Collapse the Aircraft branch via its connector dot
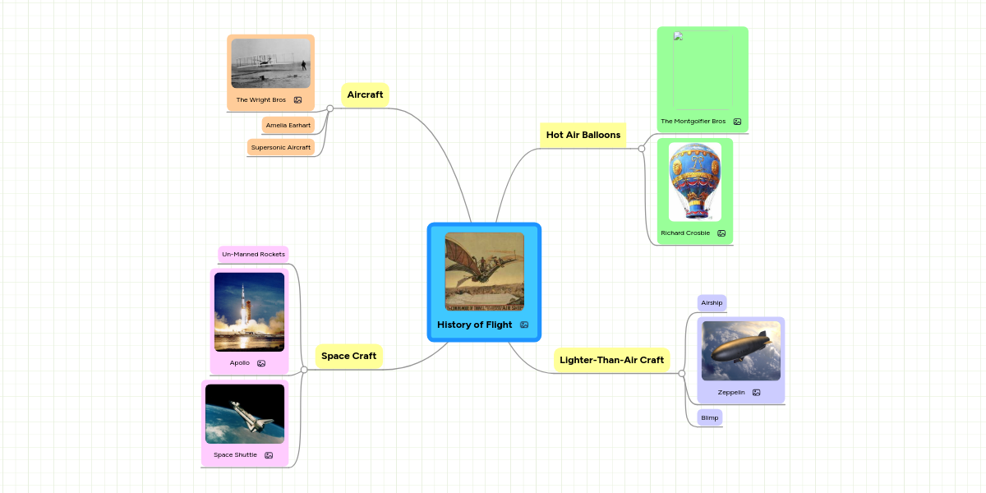The height and width of the screenshot is (493, 986). pos(329,108)
